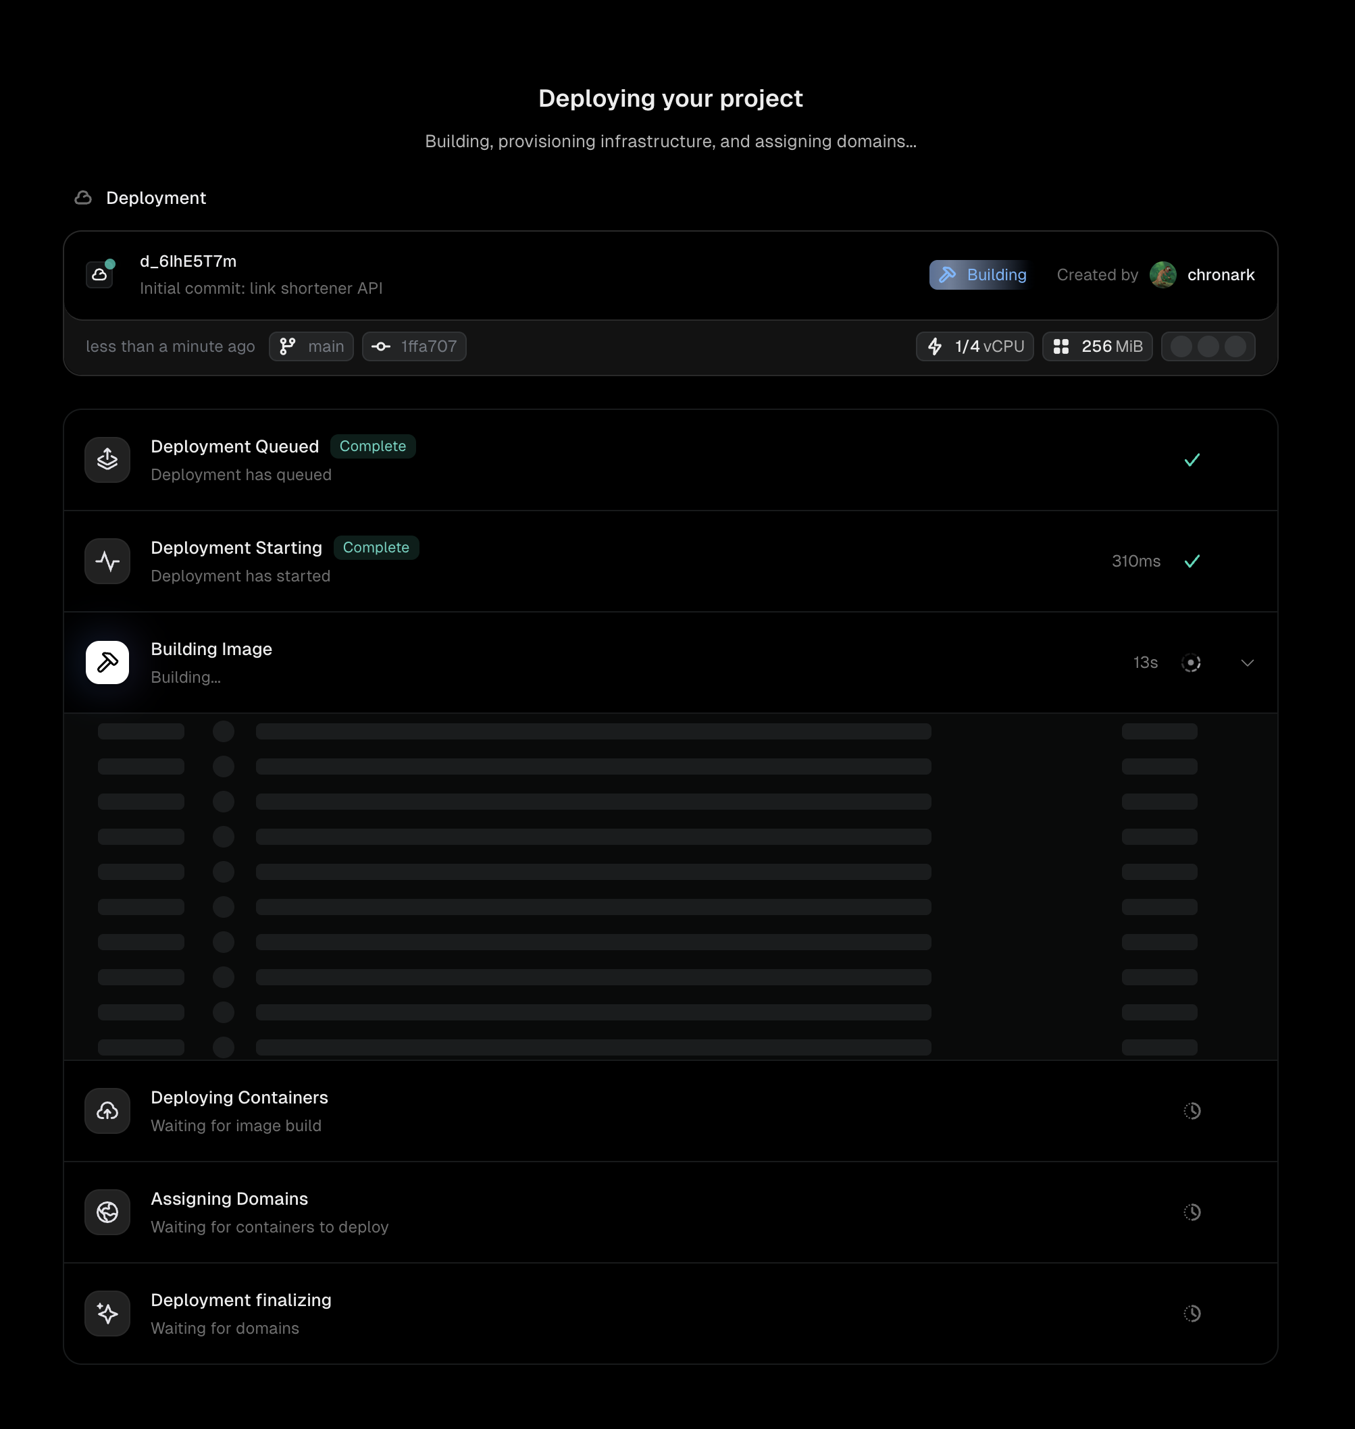Click the cloud icon beside the Deployment heading
Image resolution: width=1355 pixels, height=1429 pixels.
pyautogui.click(x=83, y=197)
